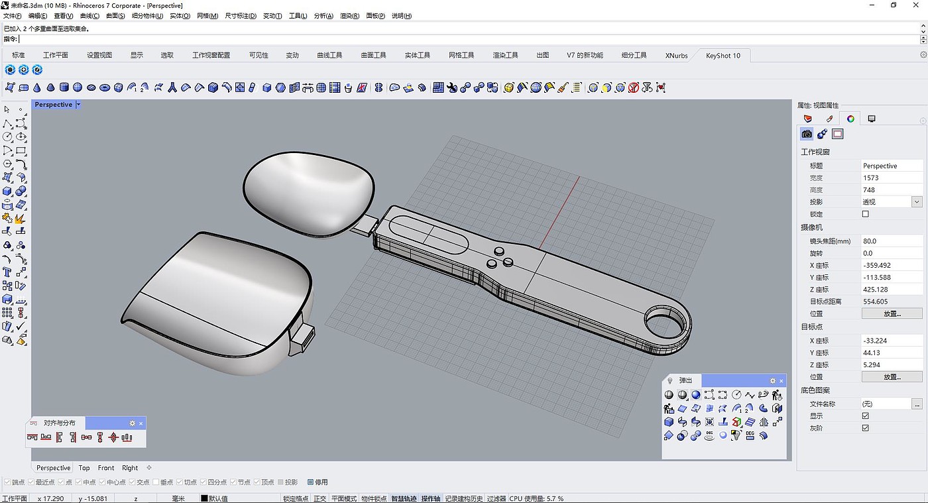Click the camera 放置... button
928x503 pixels.
pos(892,313)
